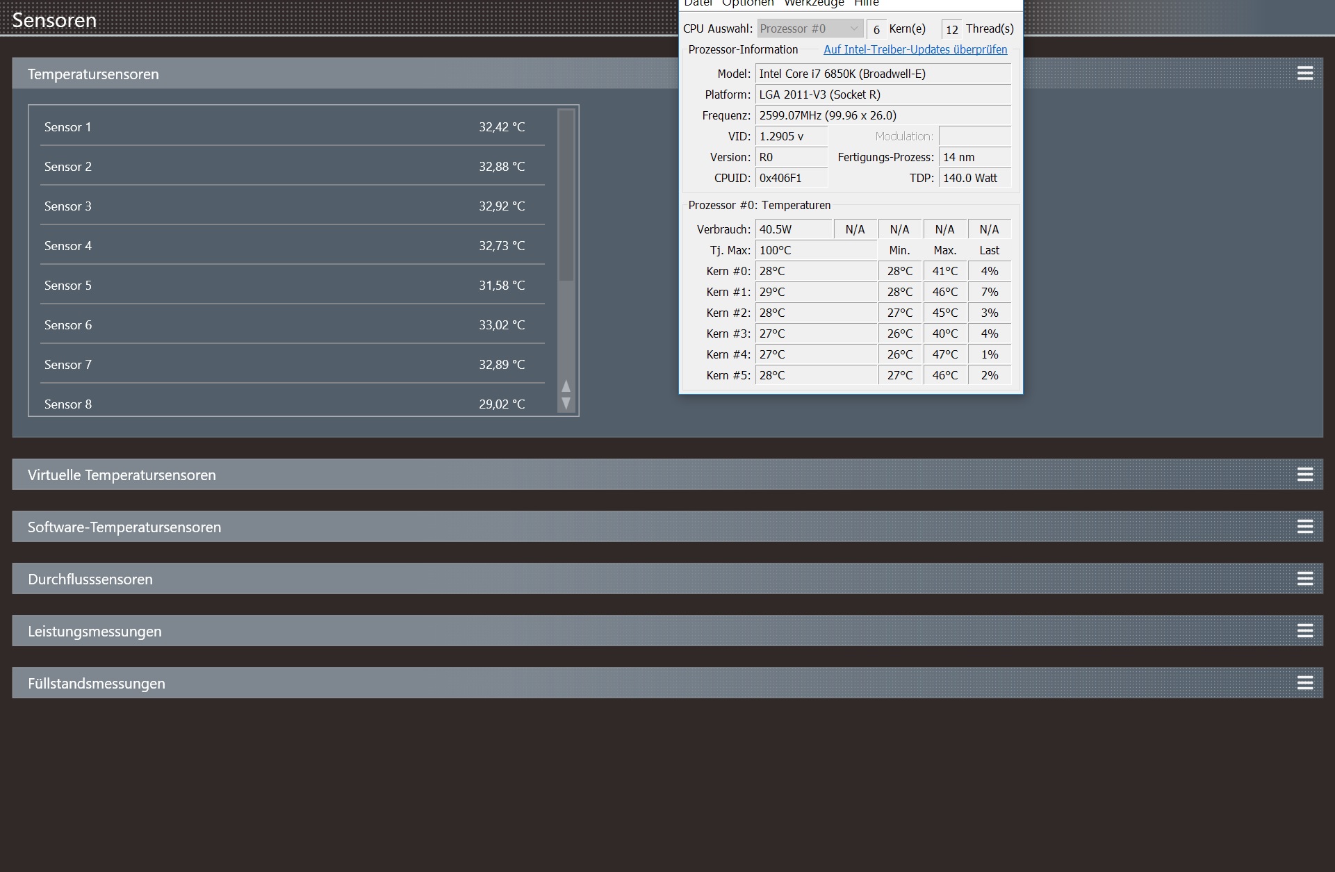Screen dimensions: 1335x872
Task: Click the sensor list scroll-up arrow
Action: (566, 386)
